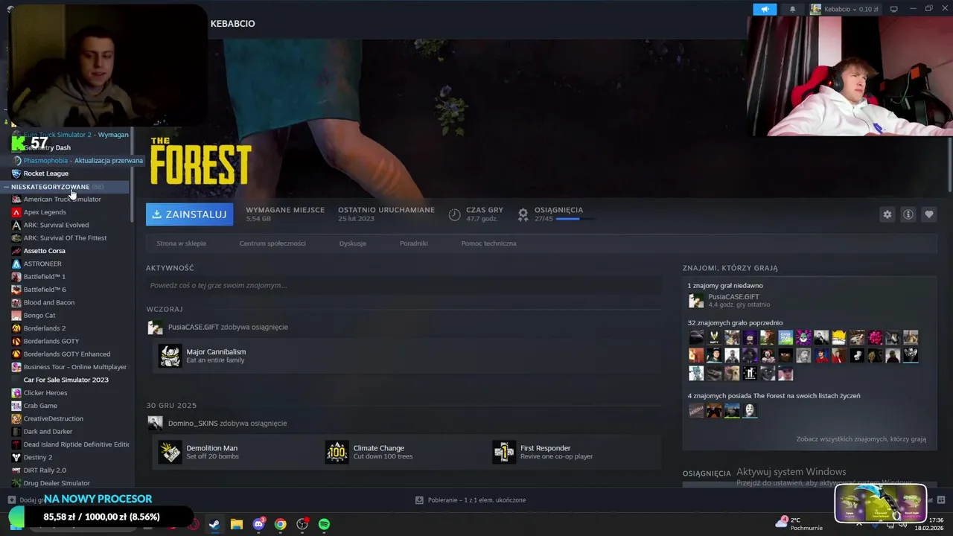
Task: Click Zobacz wszystkich znajomych, którzy grają
Action: (861, 439)
